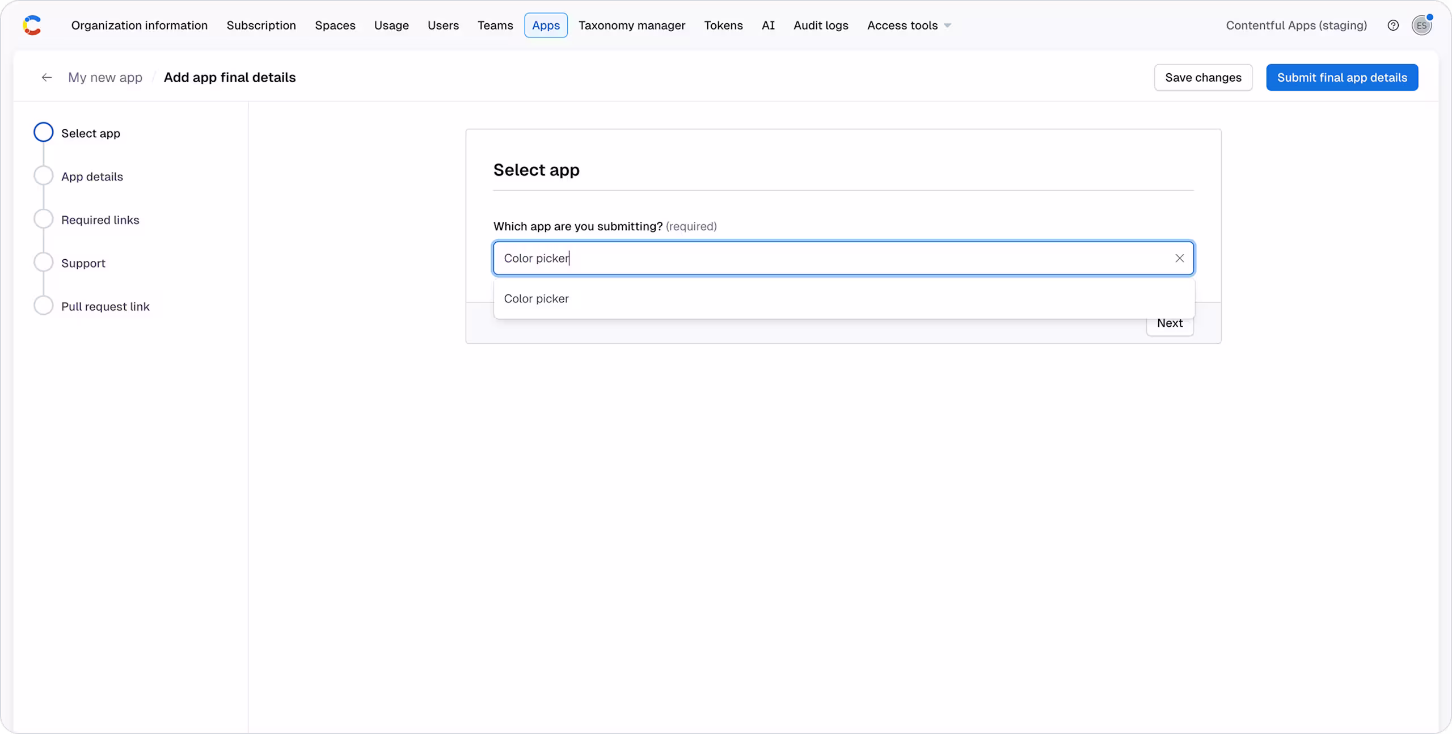Click the Contentful logo icon
The height and width of the screenshot is (734, 1452).
point(32,26)
